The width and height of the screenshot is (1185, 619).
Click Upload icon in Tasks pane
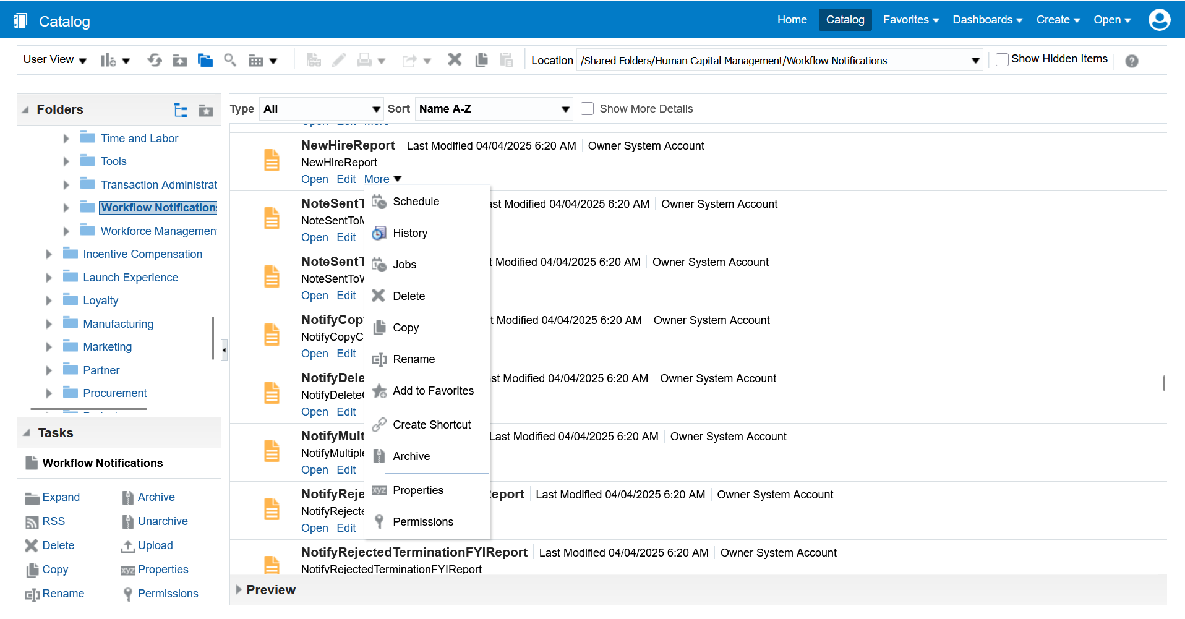[127, 546]
